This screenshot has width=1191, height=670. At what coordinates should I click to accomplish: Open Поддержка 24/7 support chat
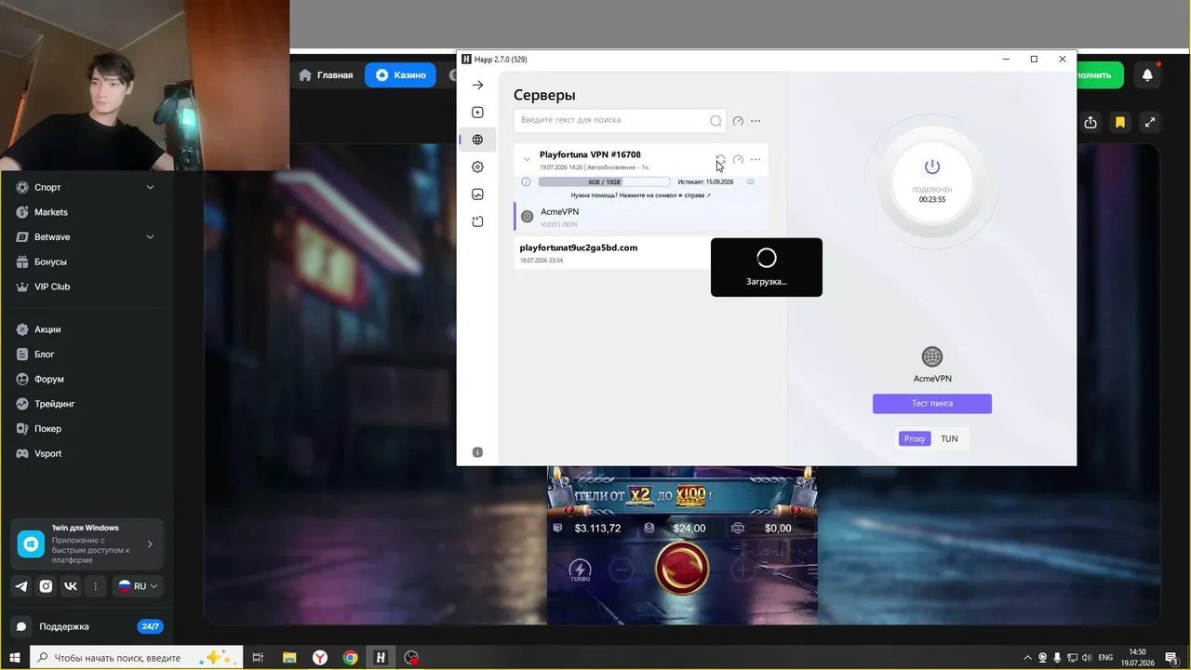click(87, 626)
